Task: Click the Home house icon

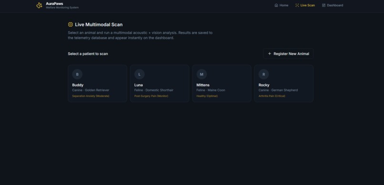Action: [x=276, y=5]
